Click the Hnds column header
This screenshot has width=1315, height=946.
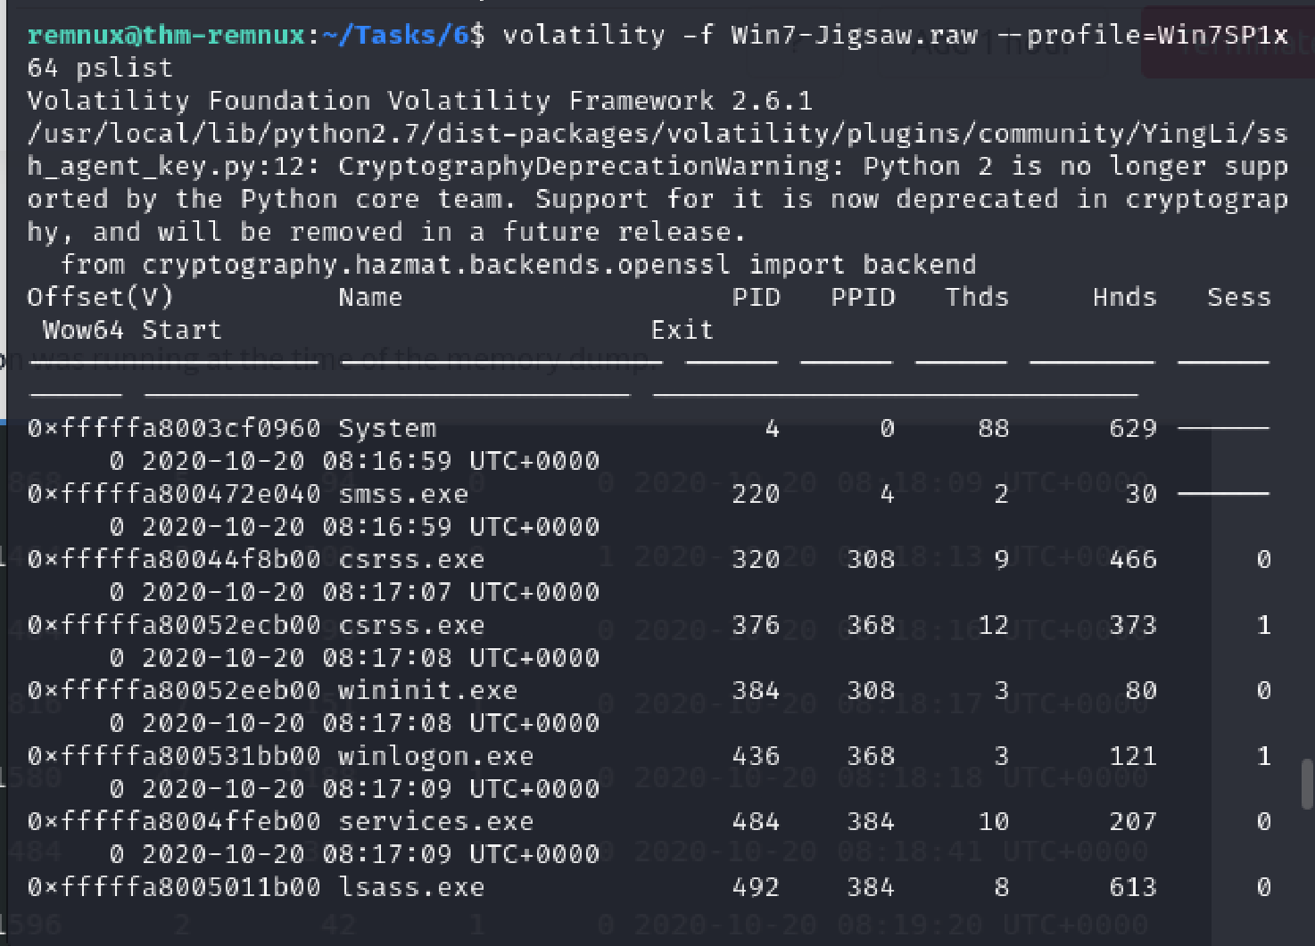1124,297
